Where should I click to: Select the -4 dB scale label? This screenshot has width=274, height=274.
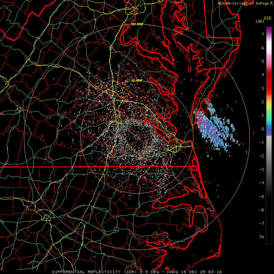click(262, 183)
